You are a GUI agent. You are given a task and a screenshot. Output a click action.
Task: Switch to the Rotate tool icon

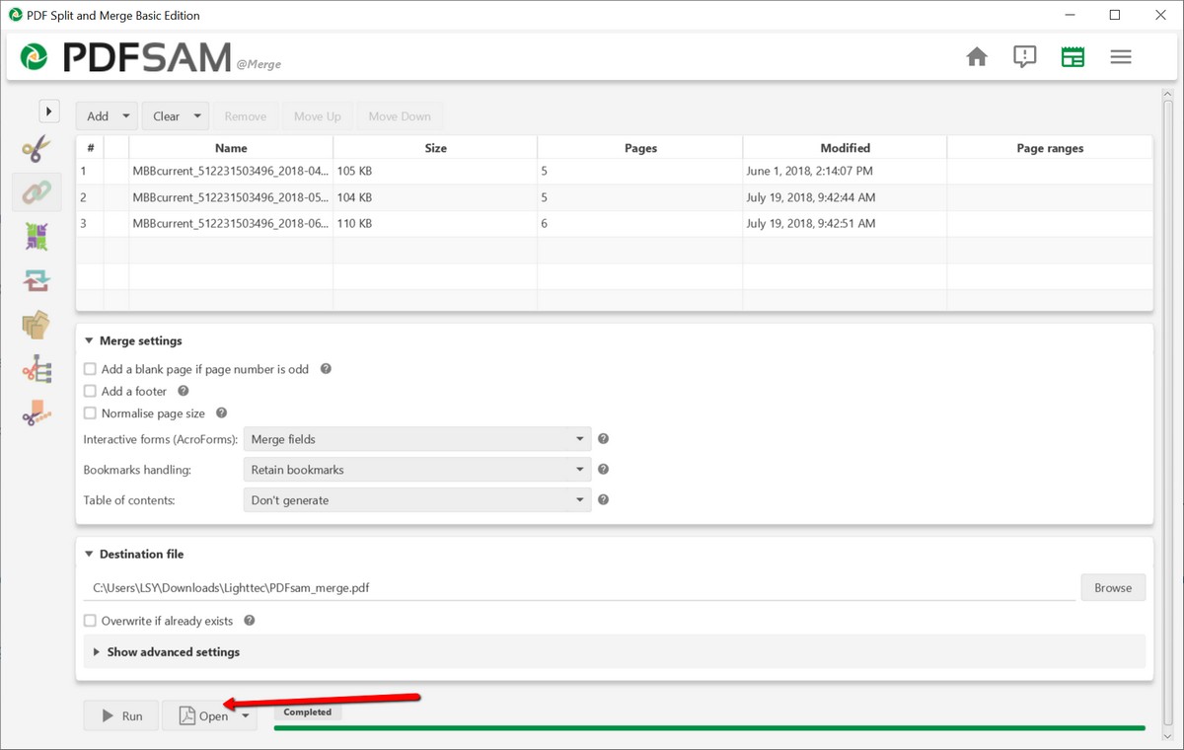(37, 281)
